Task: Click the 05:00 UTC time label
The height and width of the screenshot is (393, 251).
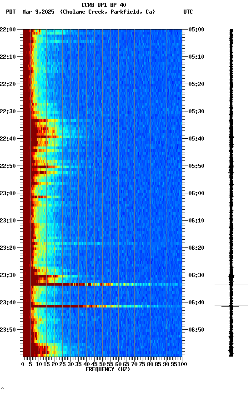Action: [196, 30]
